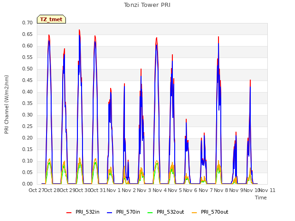Click the Nov 3 x-axis date label
Screen dimensions: 295x221
point(144,190)
